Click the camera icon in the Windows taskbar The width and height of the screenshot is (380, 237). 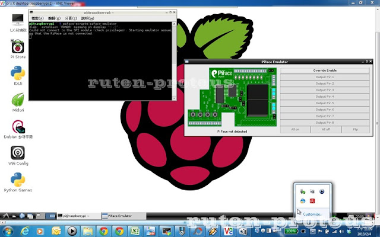(x=243, y=232)
